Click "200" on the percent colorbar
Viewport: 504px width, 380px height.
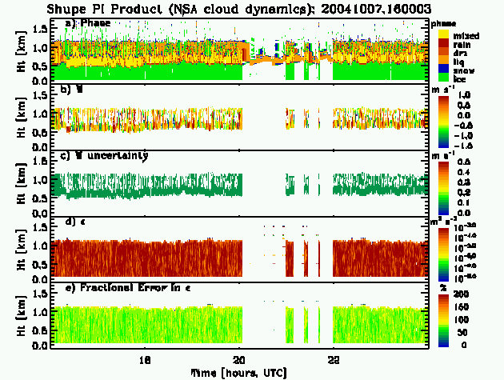(461, 294)
